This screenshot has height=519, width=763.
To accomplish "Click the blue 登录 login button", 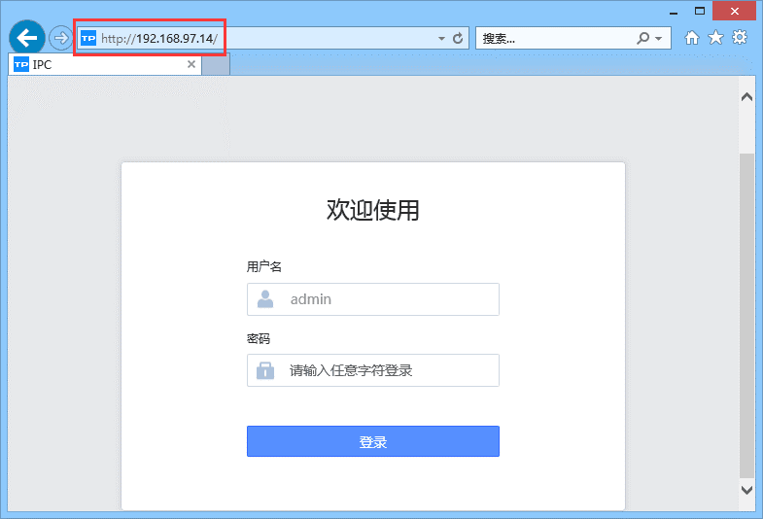I will (x=372, y=441).
